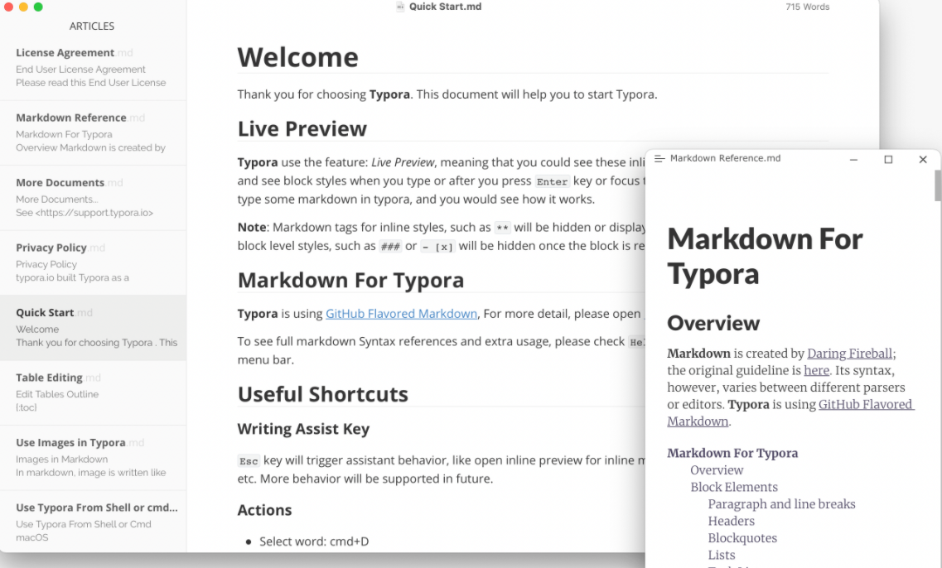Viewport: 942px width, 568px height.
Task: Open the 'here' original guideline link
Action: coord(816,370)
